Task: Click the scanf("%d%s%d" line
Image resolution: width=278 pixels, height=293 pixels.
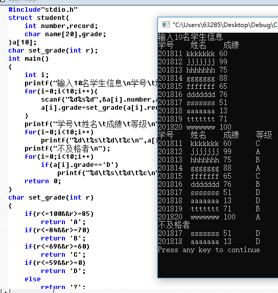Action: pos(99,100)
